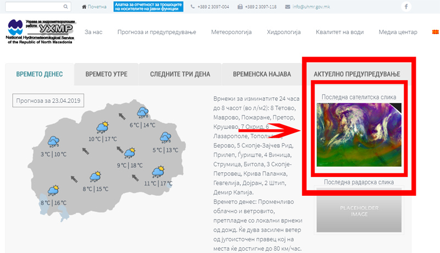Image resolution: width=440 pixels, height=253 pixels.
Task: Go to Почетна home link
Action: tap(97, 7)
